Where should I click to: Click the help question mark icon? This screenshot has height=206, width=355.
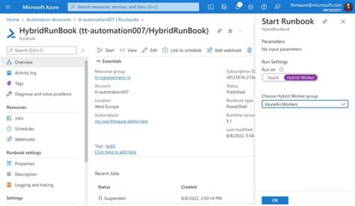click(263, 7)
